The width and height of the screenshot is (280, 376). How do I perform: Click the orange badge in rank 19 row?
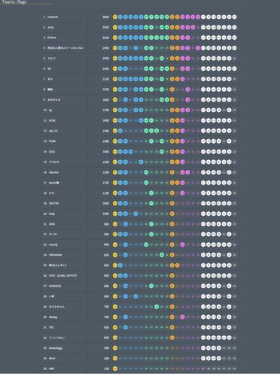tap(172, 203)
